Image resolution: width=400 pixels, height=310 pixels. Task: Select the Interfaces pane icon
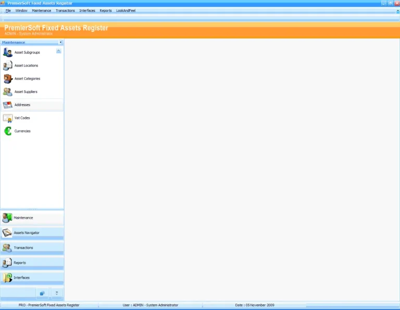pos(7,278)
